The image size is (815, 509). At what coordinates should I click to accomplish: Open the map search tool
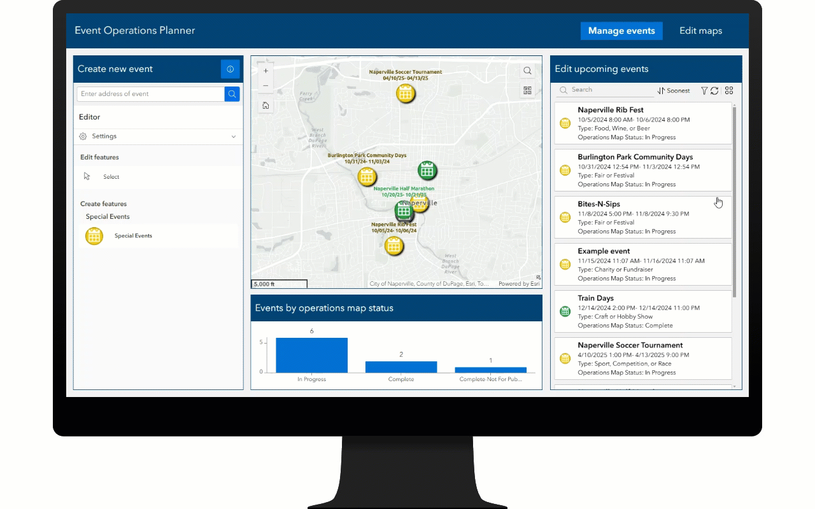527,71
